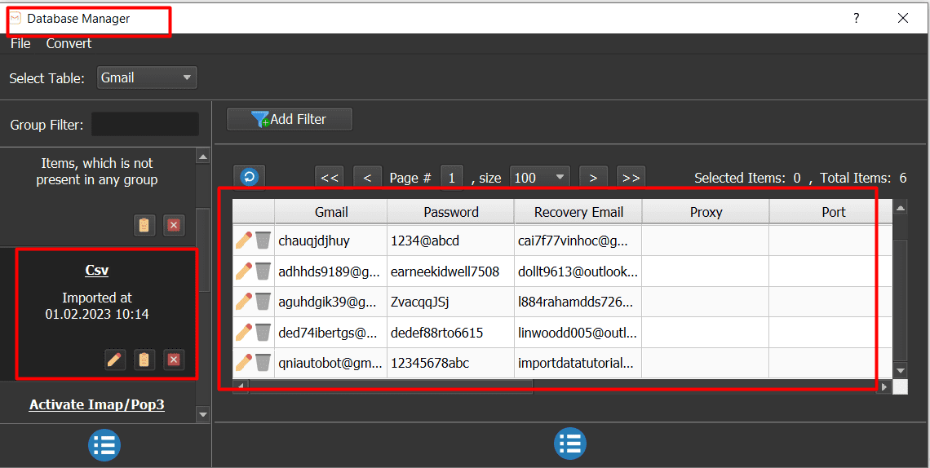Delete the adhhds9189 row with trash icon
Screen dimensions: 930x468
[x=263, y=271]
